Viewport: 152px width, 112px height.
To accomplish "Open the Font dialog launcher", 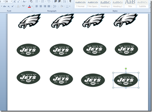I will point(32,11).
